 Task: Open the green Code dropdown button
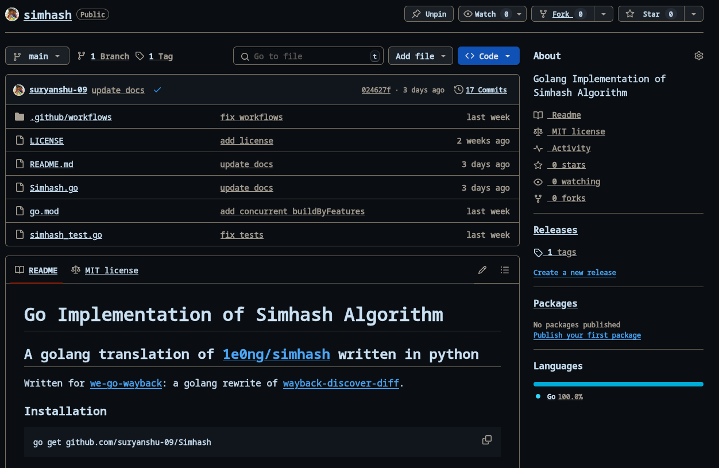point(488,56)
